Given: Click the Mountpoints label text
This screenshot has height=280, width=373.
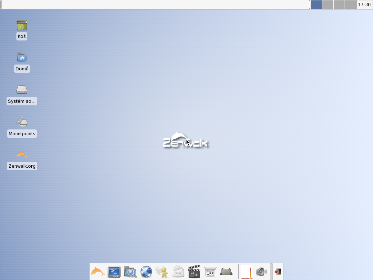Looking at the screenshot, I should 22,133.
